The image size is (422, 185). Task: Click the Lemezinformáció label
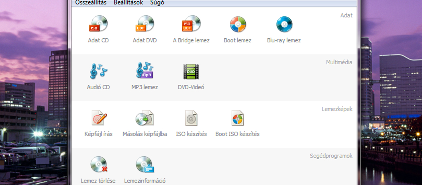[x=145, y=181]
